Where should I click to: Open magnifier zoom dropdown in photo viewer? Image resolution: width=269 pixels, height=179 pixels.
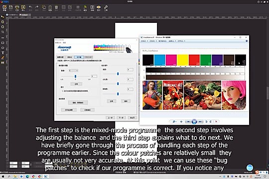pyautogui.click(x=174, y=122)
